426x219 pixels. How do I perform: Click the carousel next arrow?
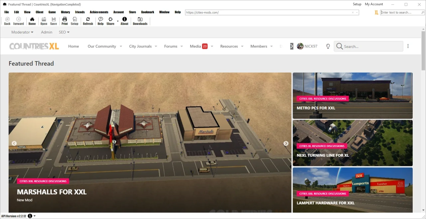click(286, 143)
